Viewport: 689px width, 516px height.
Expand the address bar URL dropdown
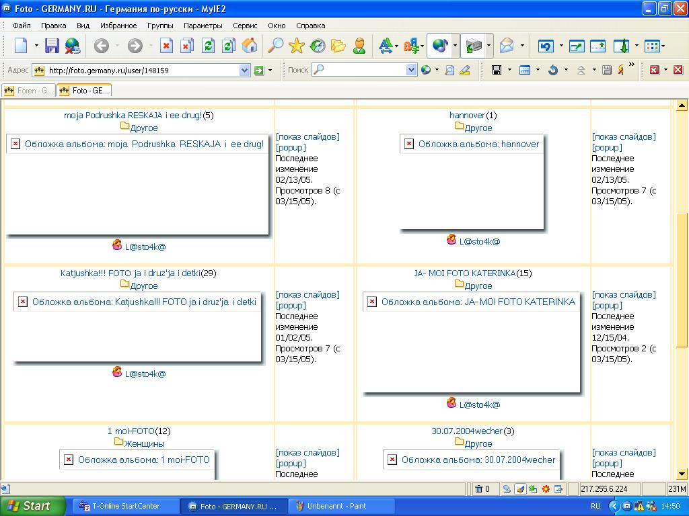pyautogui.click(x=244, y=70)
